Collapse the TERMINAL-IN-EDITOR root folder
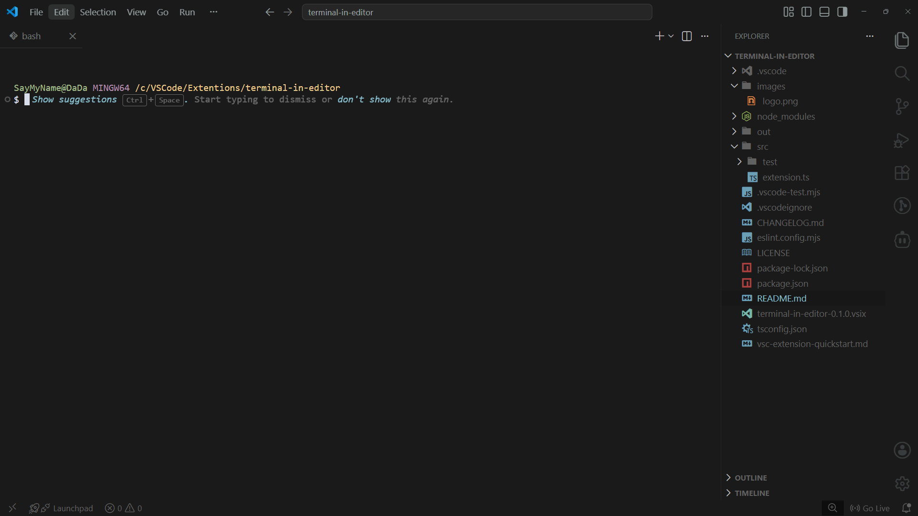The width and height of the screenshot is (918, 516). 728,56
